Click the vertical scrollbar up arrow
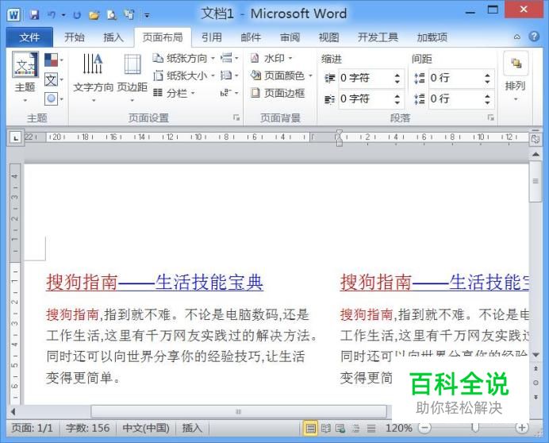 (x=536, y=154)
